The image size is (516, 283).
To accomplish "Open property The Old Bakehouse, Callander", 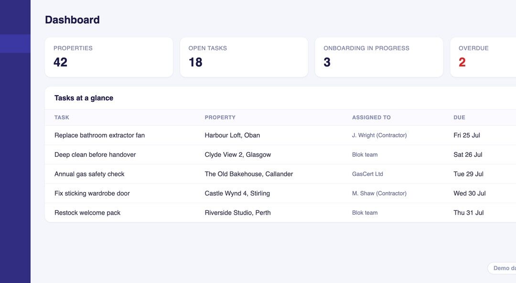I will coord(249,174).
